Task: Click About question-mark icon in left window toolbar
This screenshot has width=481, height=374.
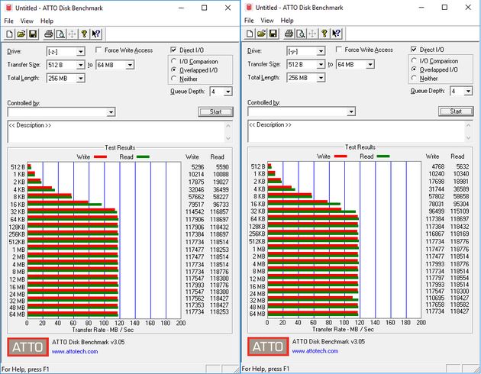Action: (x=84, y=34)
